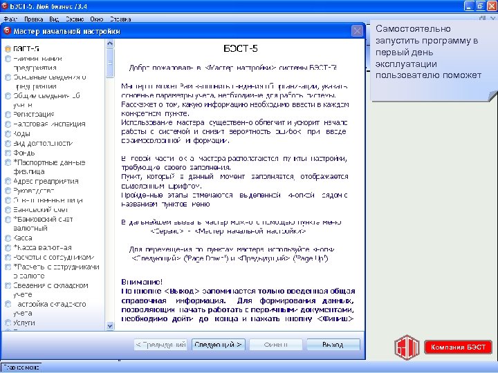This screenshot has height=373, width=498.
Task: Select Расчеты с сотрудниками step
Action: pyautogui.click(x=50, y=257)
